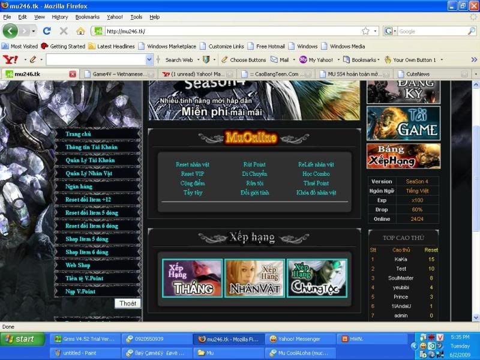Close the mu246.tk tab
Image resolution: width=480 pixels, height=360 pixels.
pyautogui.click(x=73, y=74)
